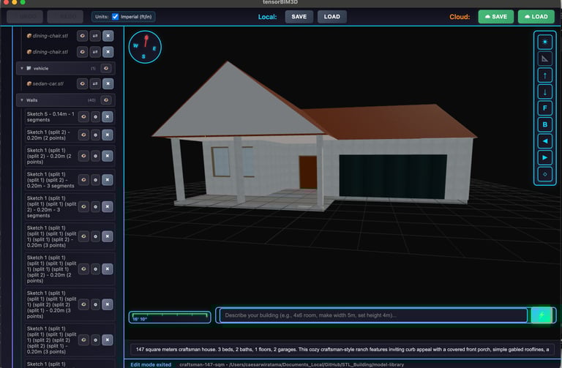Collapse the Walls group

tap(22, 100)
